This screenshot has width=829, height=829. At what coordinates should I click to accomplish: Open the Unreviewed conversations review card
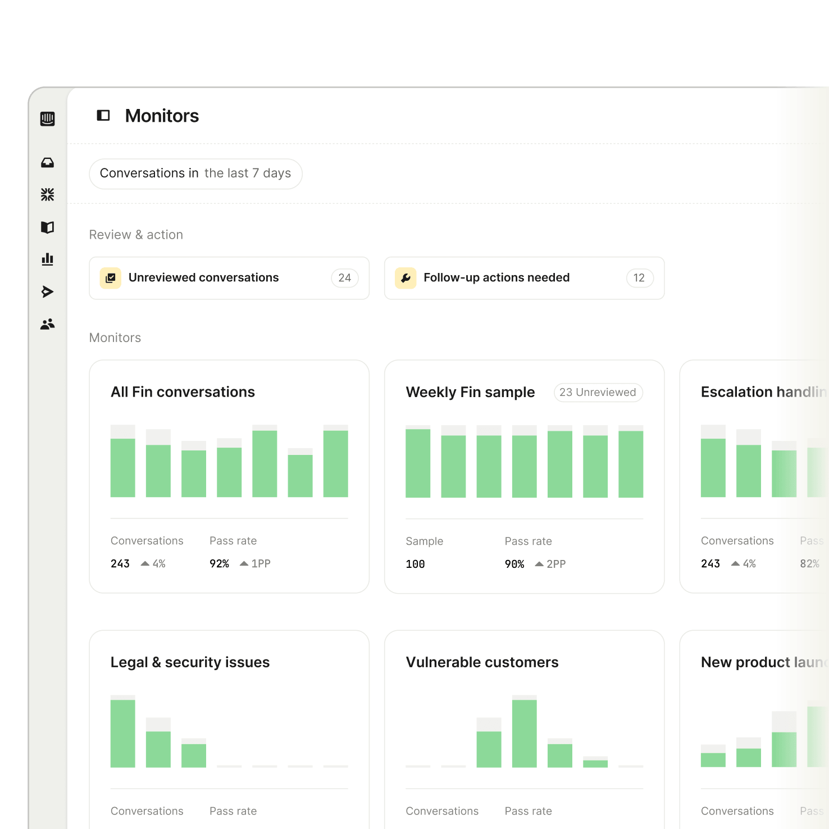point(229,277)
